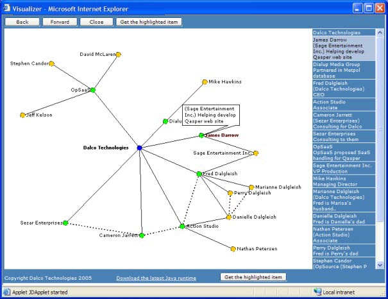Select Dalco Technologies header in side list
The width and height of the screenshot is (388, 299).
point(344,33)
